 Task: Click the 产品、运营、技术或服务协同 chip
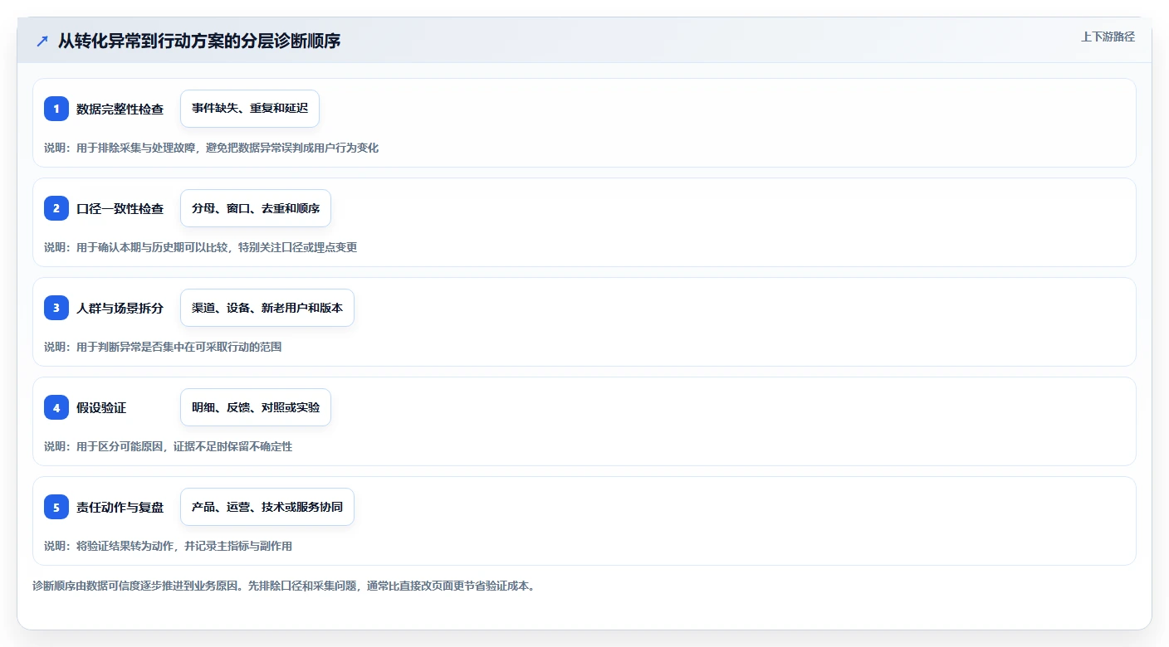pos(267,507)
